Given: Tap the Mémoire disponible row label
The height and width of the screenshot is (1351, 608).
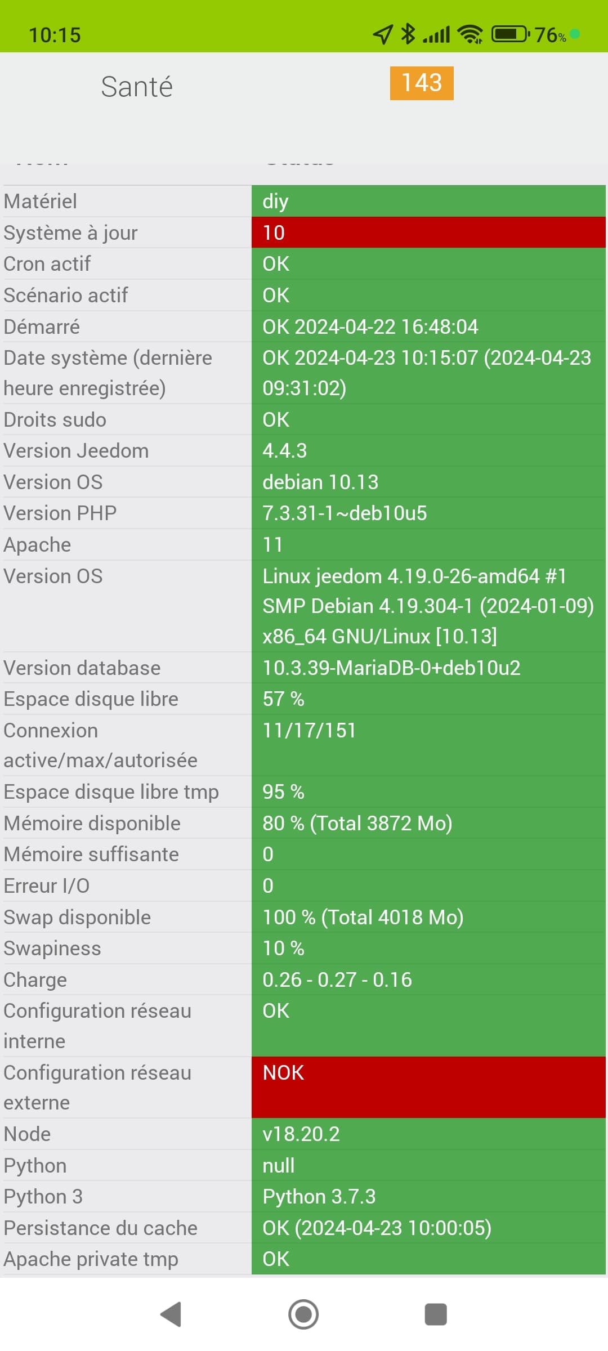Looking at the screenshot, I should pyautogui.click(x=92, y=823).
